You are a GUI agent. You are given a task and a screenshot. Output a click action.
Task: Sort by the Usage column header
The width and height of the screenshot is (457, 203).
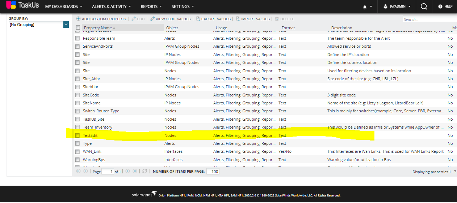(221, 28)
